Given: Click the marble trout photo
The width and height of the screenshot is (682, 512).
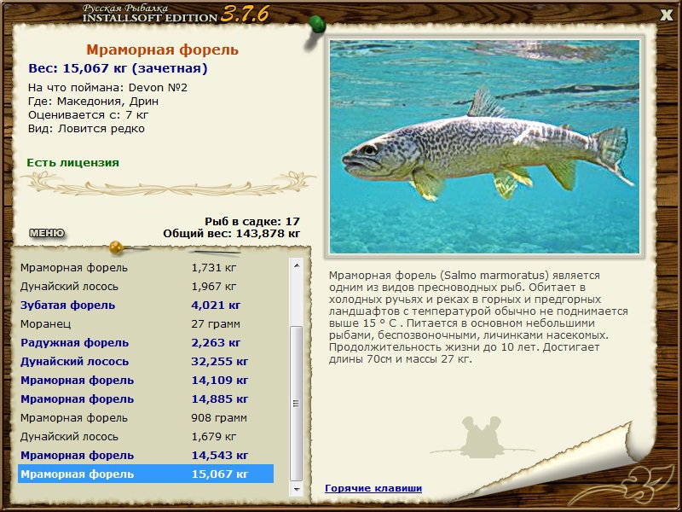Looking at the screenshot, I should click(484, 147).
